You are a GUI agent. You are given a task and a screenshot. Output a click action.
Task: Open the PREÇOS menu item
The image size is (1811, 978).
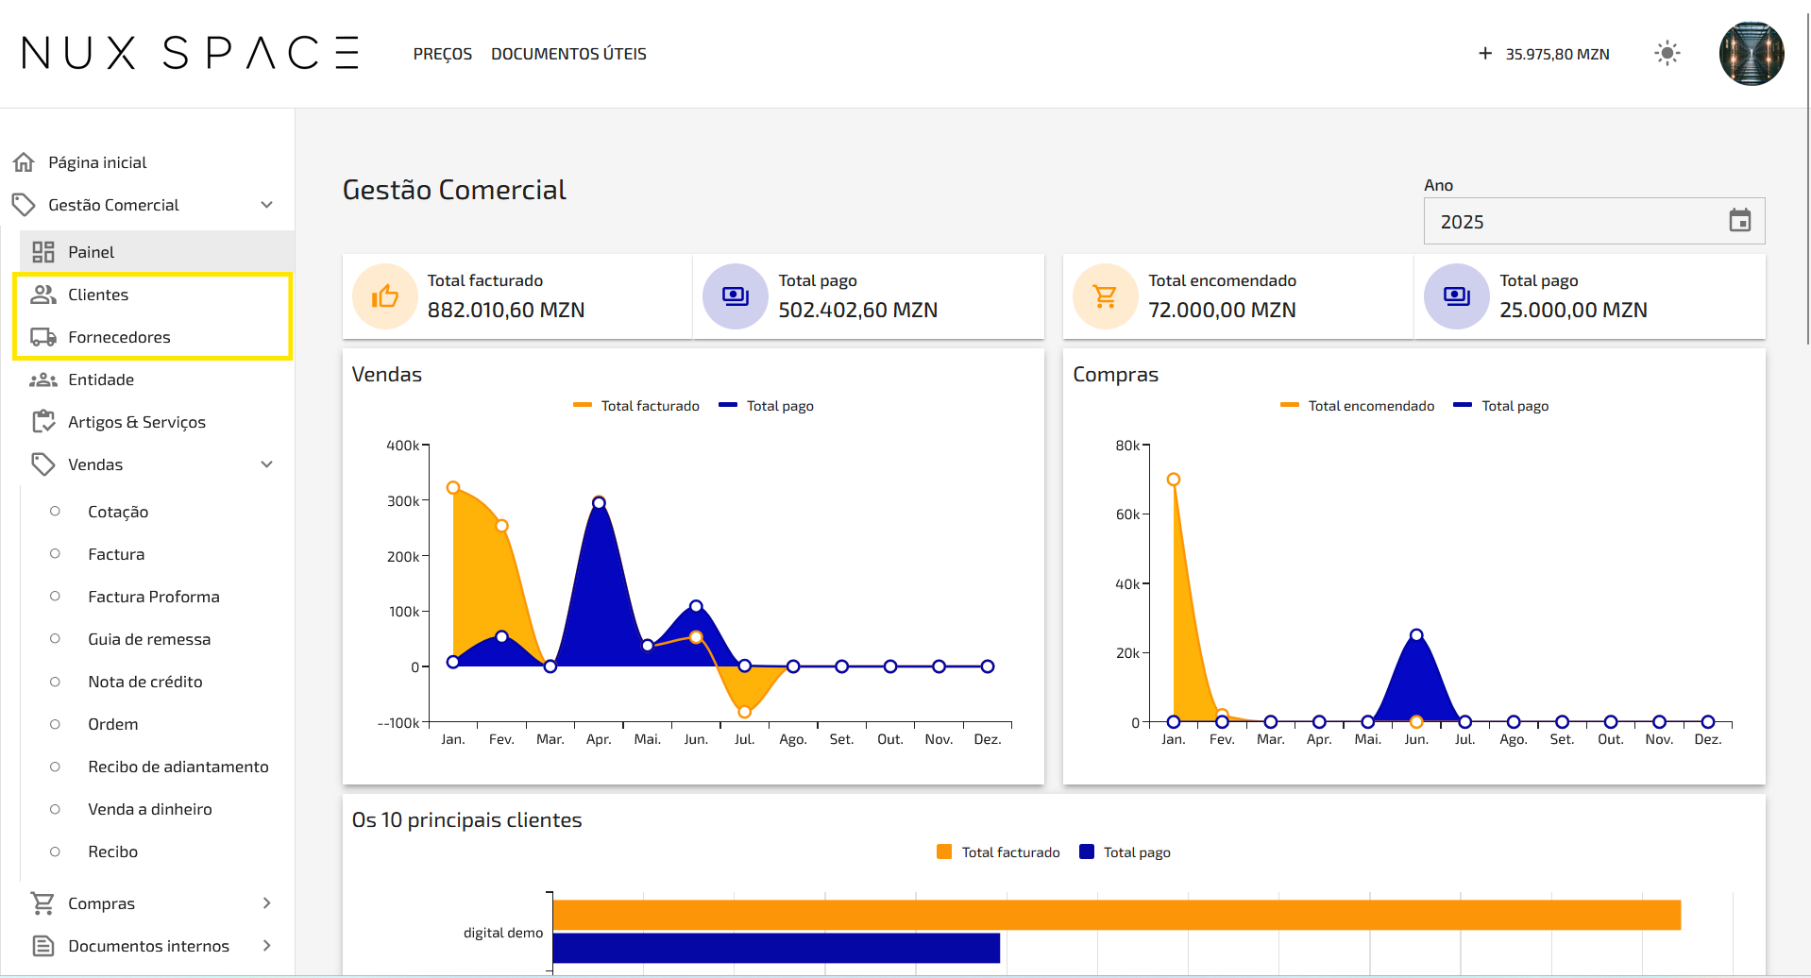(443, 54)
